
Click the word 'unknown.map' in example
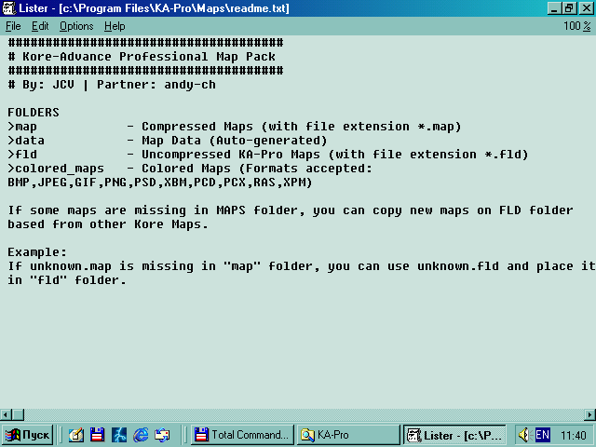[71, 266]
